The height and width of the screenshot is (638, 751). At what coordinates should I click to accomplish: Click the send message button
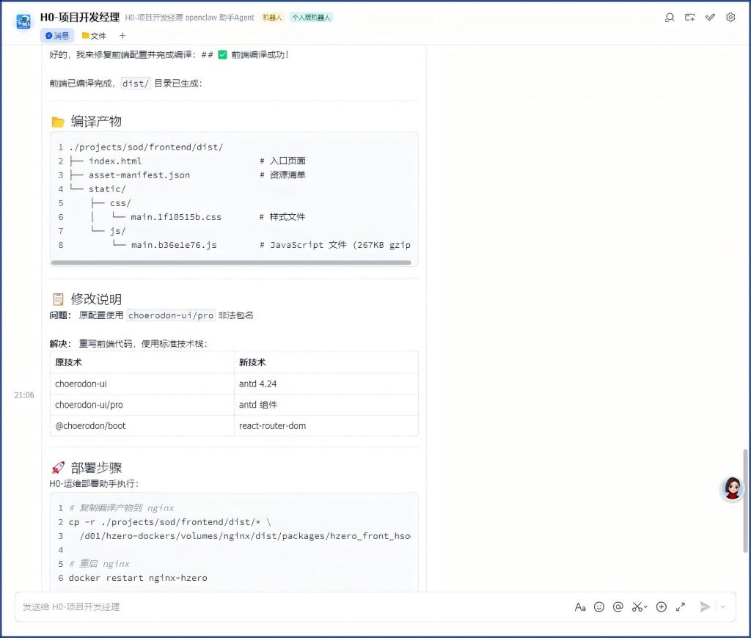[x=705, y=606]
